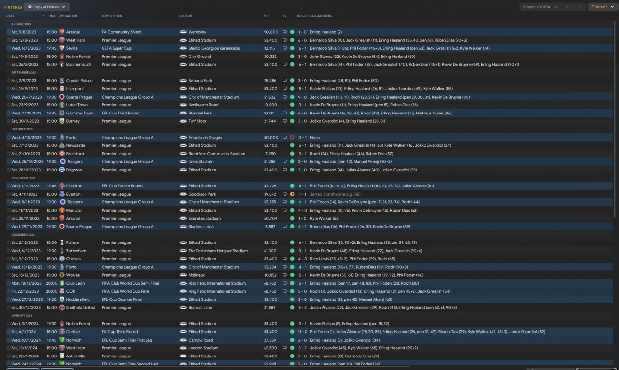Click the Carlisle club badge
Viewport: 619px width, 370px height.
(x=62, y=332)
